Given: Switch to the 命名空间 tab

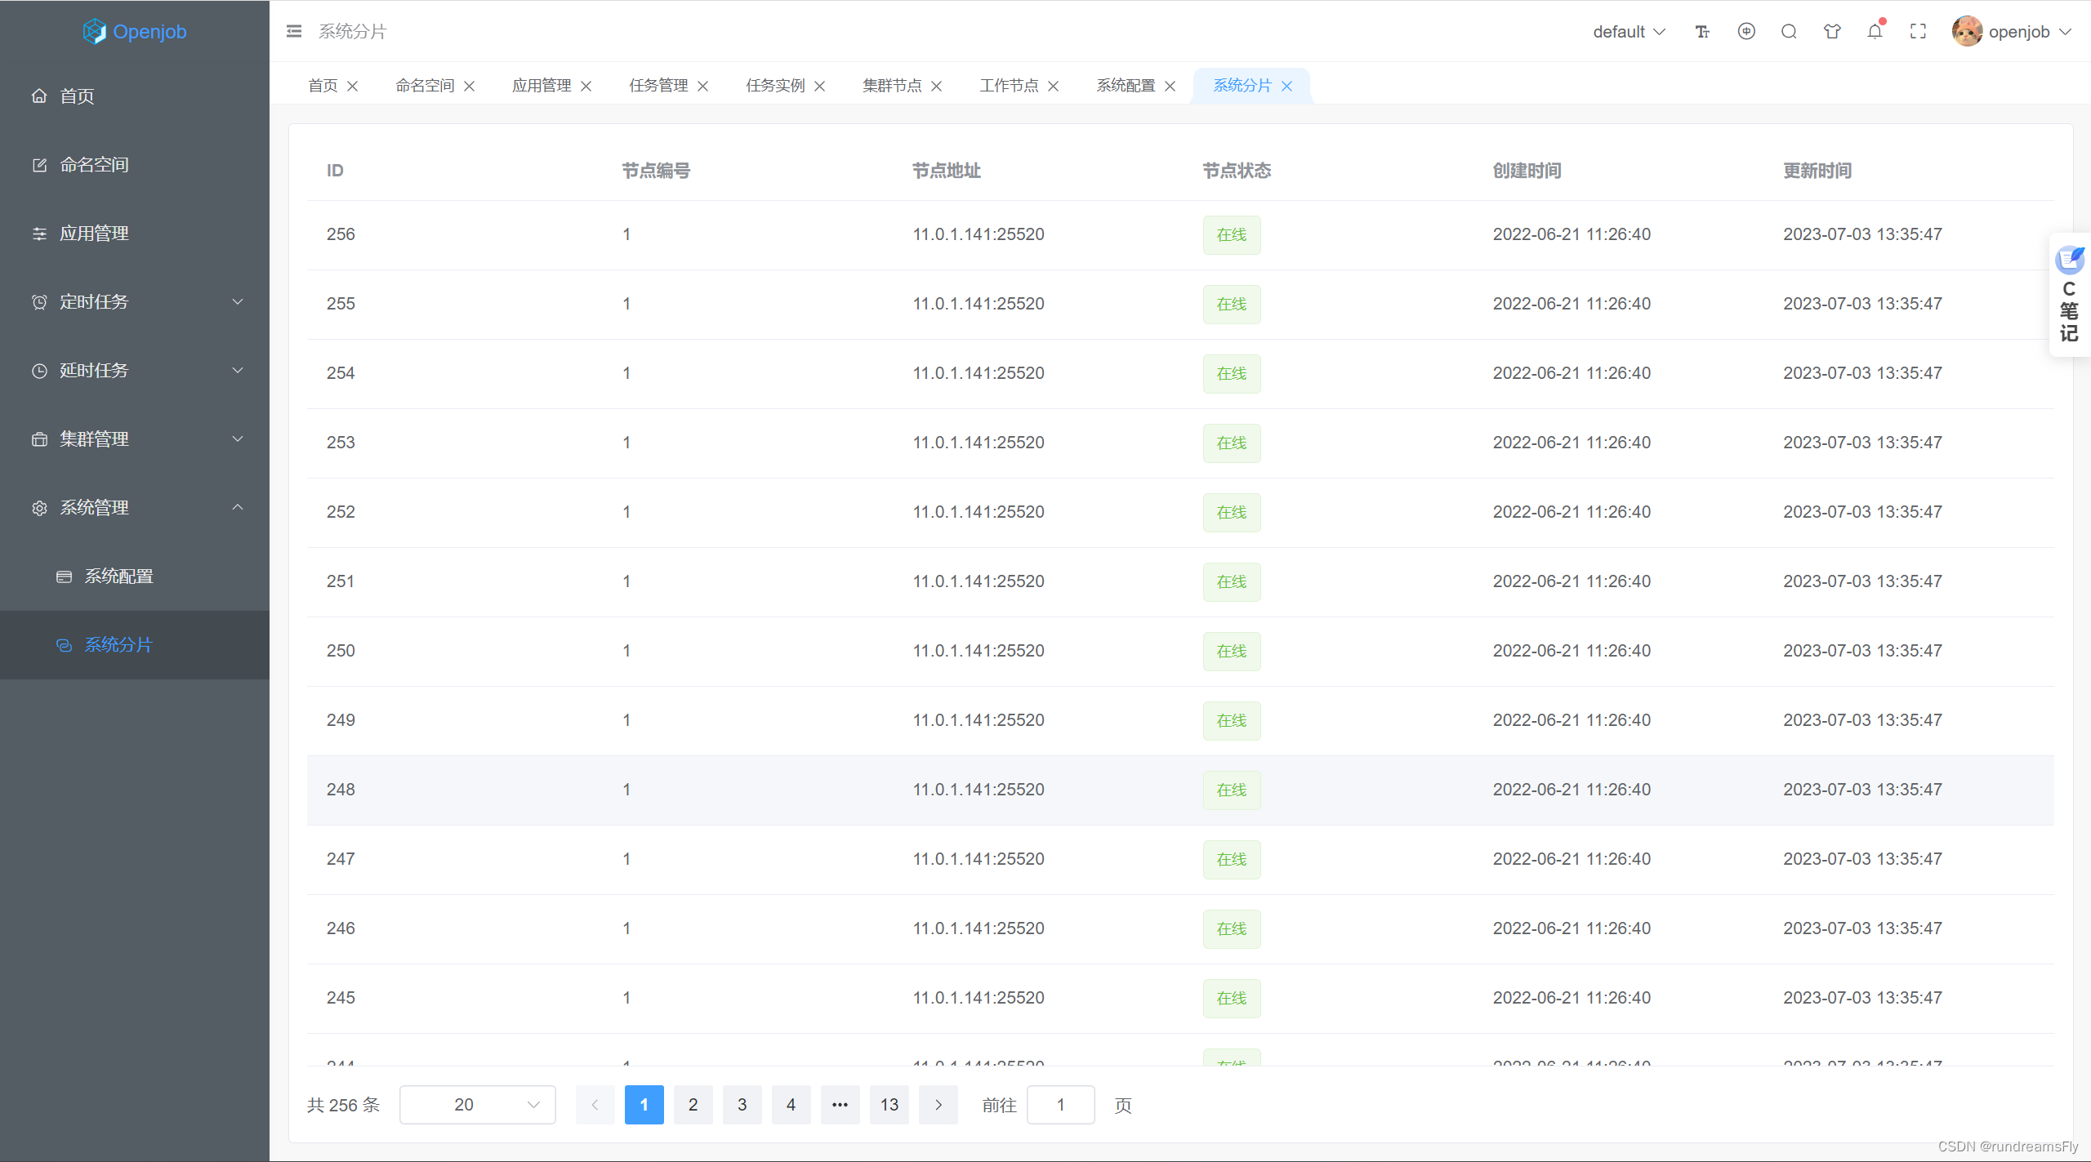Looking at the screenshot, I should [x=425, y=86].
